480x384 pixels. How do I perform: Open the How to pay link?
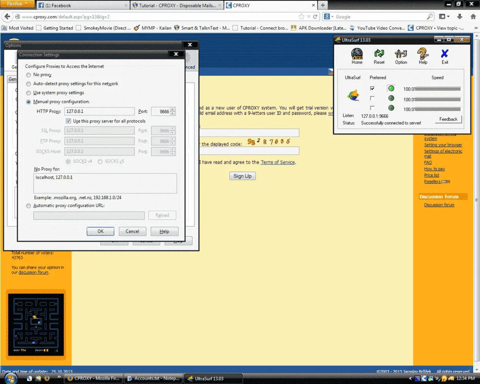[434, 169]
